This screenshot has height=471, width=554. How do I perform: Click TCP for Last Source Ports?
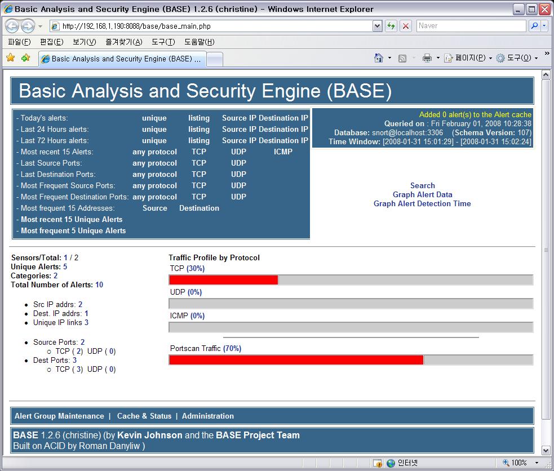click(x=199, y=163)
